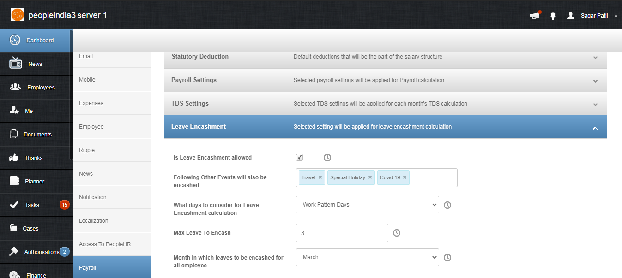Expand the Statutory Deduction section
The height and width of the screenshot is (278, 622).
385,57
